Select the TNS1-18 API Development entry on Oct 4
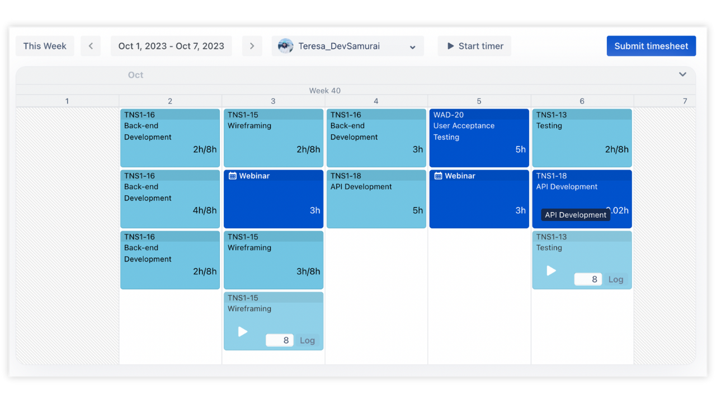Screen dimensions: 716x403 coord(376,199)
